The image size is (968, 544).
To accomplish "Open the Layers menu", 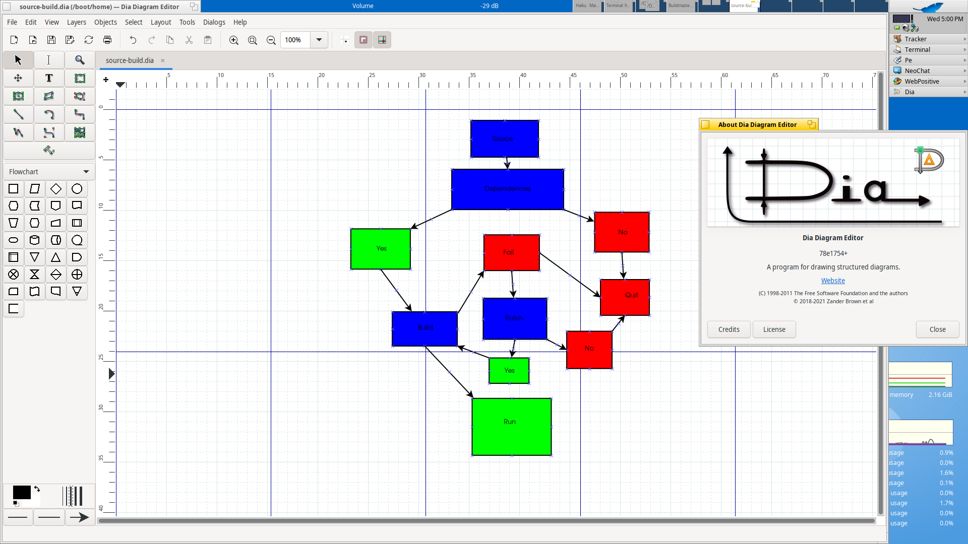I will (76, 22).
